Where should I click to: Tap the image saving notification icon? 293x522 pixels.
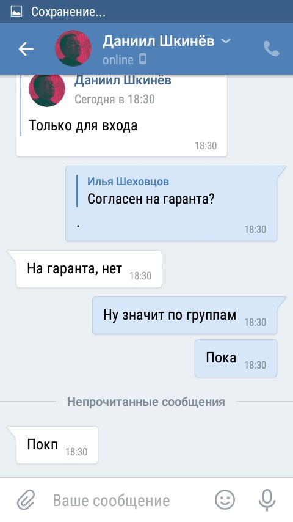coord(16,12)
